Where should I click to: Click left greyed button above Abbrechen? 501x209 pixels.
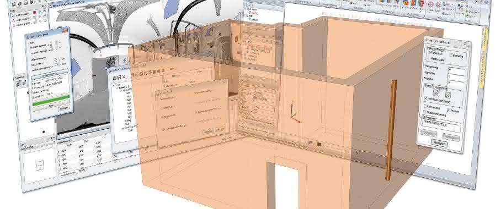429,133
